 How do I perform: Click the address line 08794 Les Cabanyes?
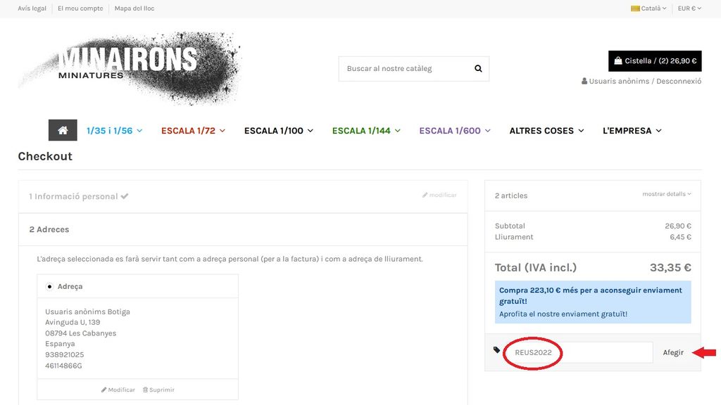click(x=80, y=333)
